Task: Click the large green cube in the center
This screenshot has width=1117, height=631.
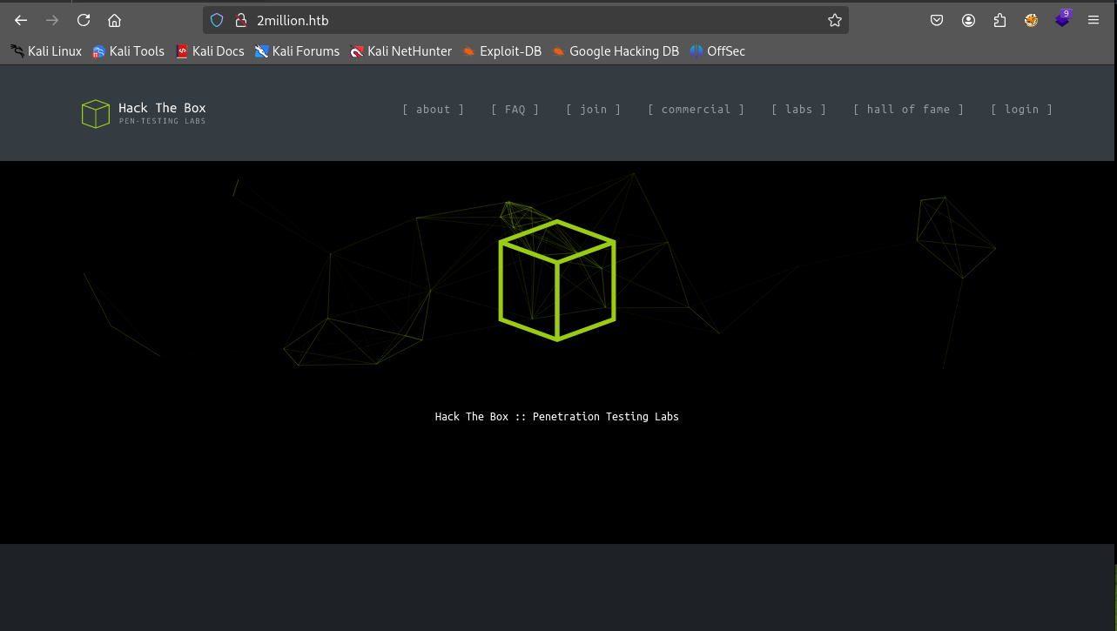Action: (x=557, y=280)
